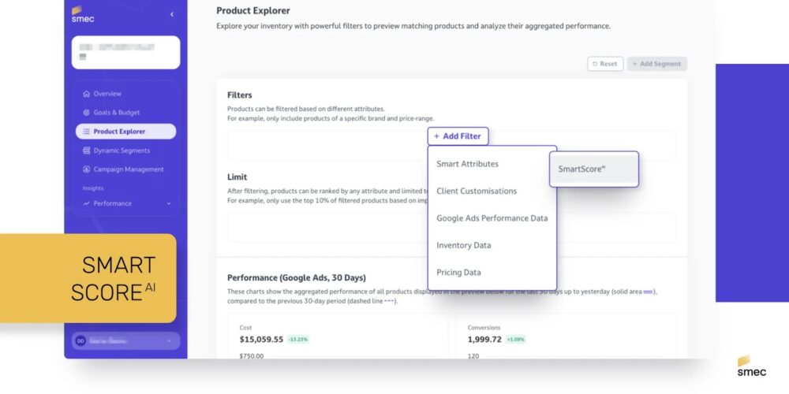The image size is (789, 394).
Task: Click the Product Explorer list icon
Action: [87, 132]
